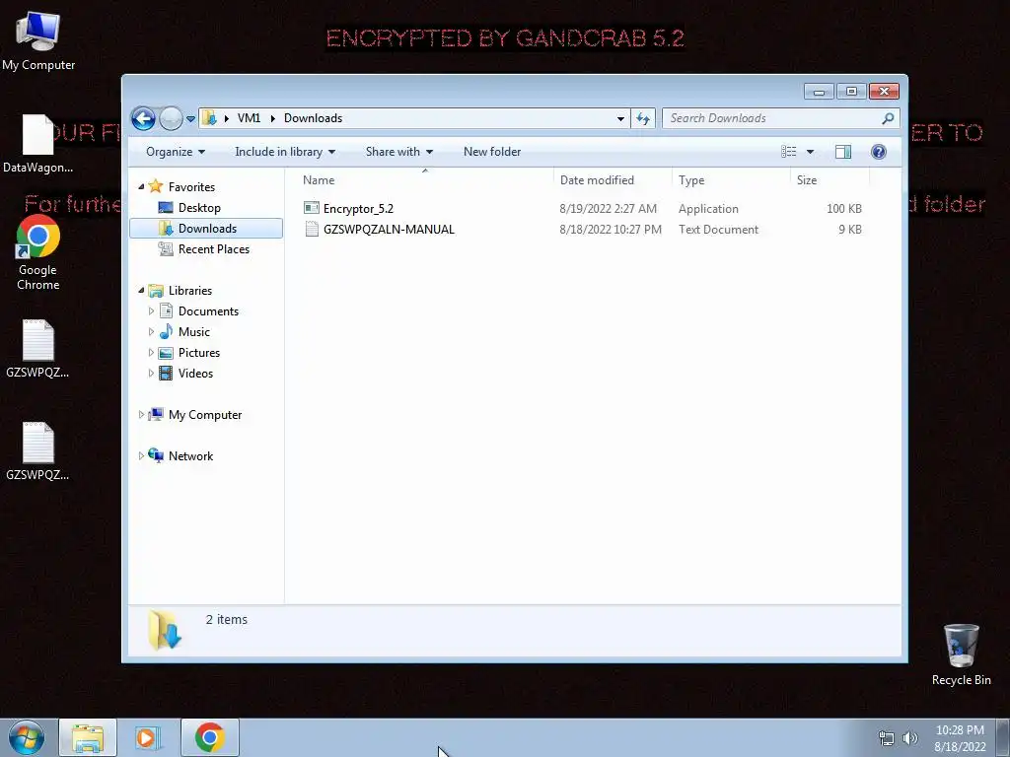
Task: Expand My Computer in navigation pane
Action: 141,415
